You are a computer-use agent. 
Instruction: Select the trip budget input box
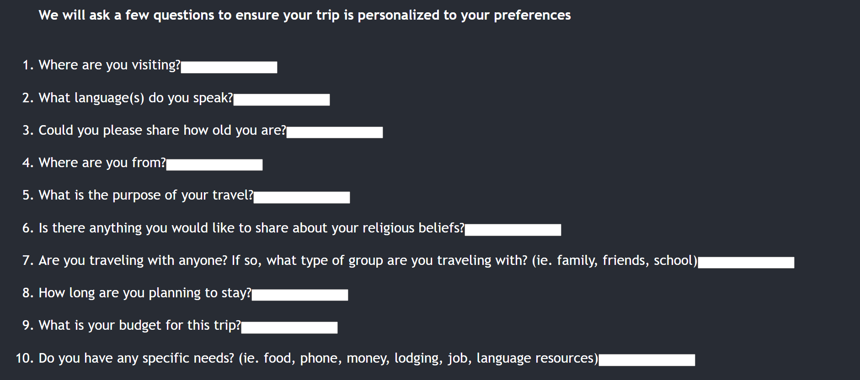[289, 327]
